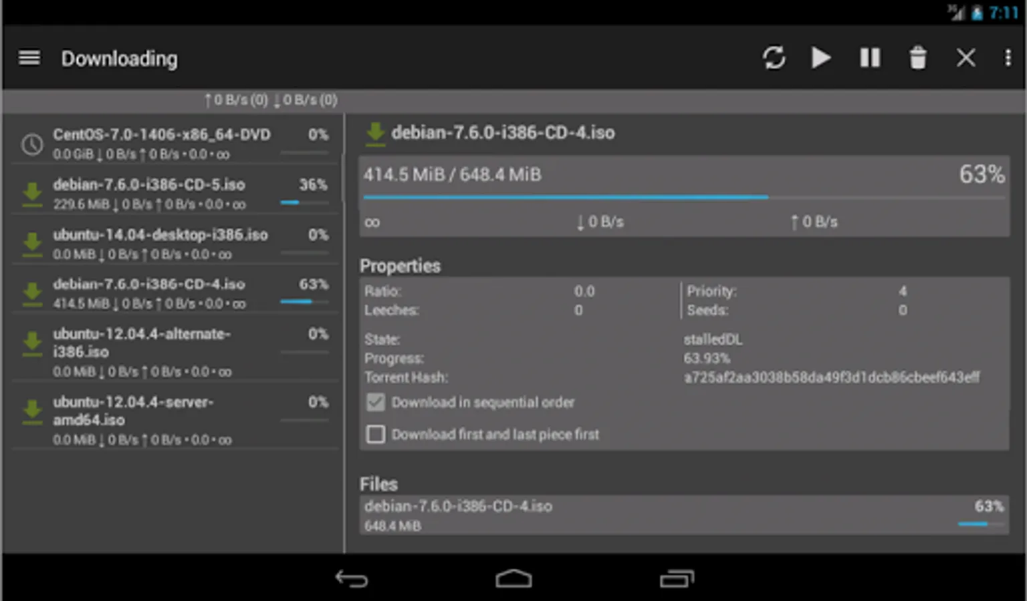Tap the signal strength icon in status bar

pyautogui.click(x=957, y=13)
